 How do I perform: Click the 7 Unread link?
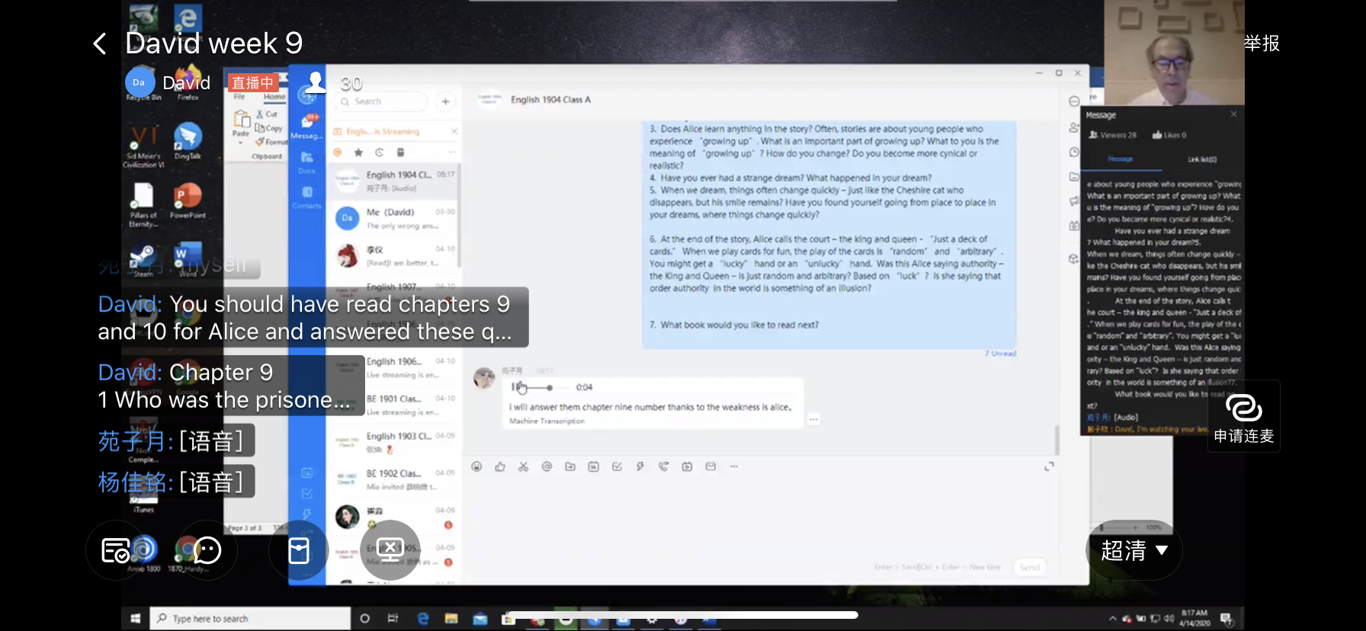click(1000, 354)
